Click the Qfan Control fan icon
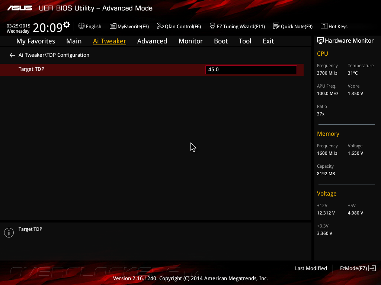The image size is (381, 285). [x=160, y=26]
